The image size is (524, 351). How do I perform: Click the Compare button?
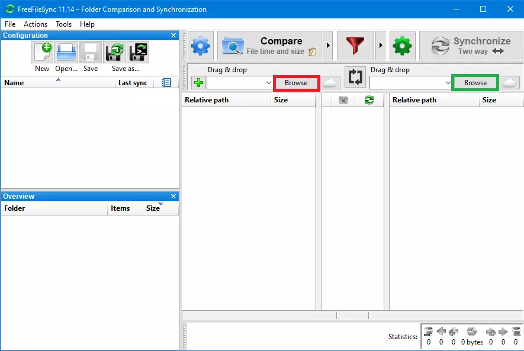tap(269, 46)
